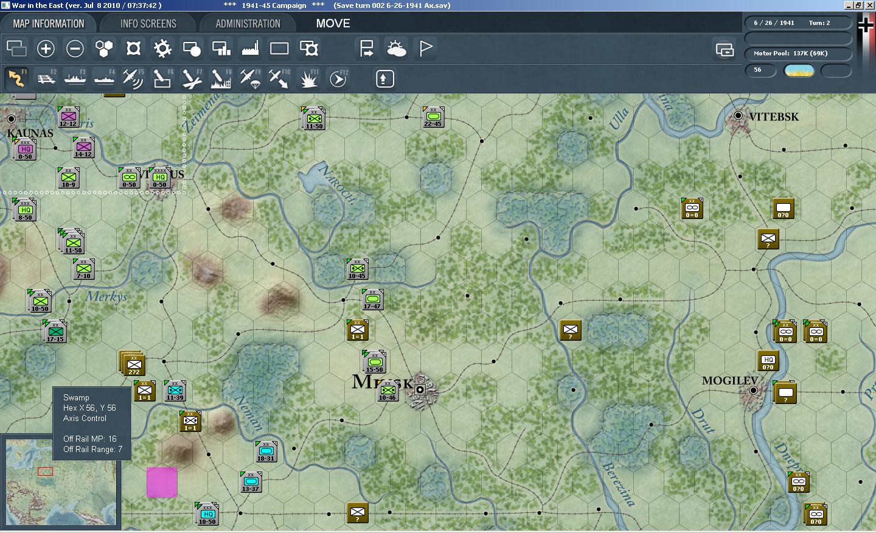The width and height of the screenshot is (876, 533).
Task: Select the 10-45 motorized unit
Action: pyautogui.click(x=357, y=269)
